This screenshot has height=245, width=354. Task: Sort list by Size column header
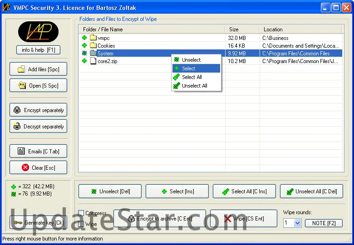click(x=241, y=29)
